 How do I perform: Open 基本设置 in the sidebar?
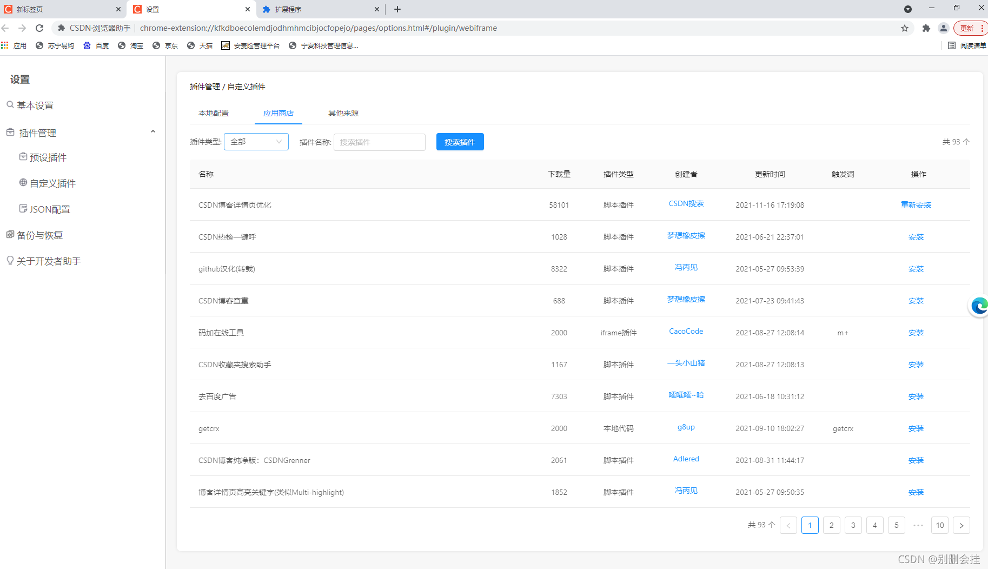(30, 105)
